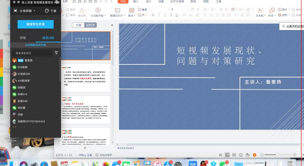Screen dimensions: 304x166
Task: Switch thumbnail pane to 幻灯片 mode
Action: [x=91, y=25]
